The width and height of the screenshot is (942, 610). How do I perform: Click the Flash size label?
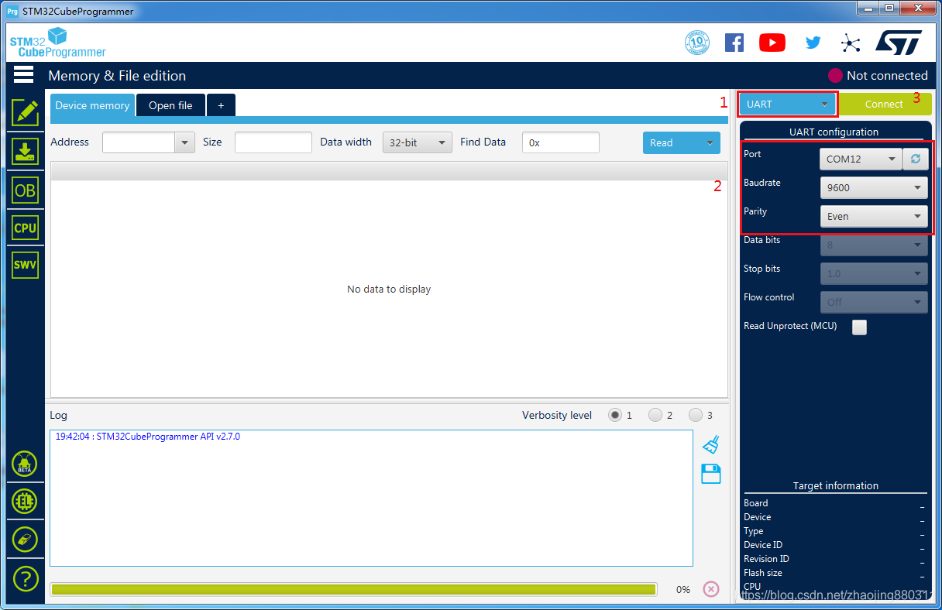coord(763,573)
